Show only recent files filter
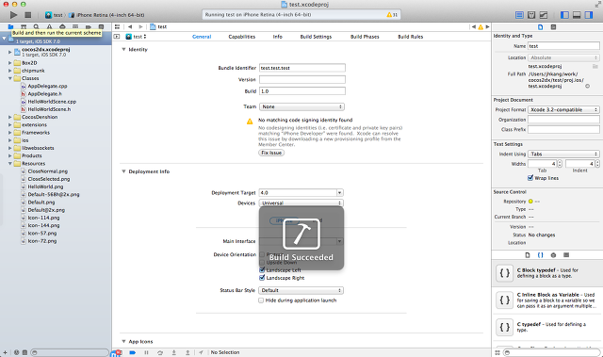 (17, 352)
